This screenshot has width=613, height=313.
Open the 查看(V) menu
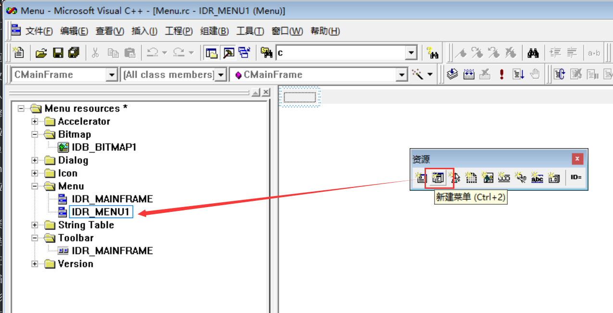point(110,31)
